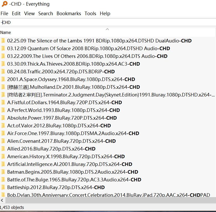Viewport: 216px width, 212px height.
Task: Click the sort arrow above the column header
Action: (107, 29)
